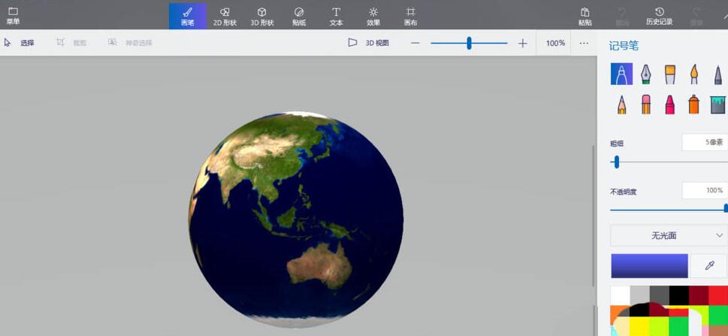Choose the Crayon tool
728x336 pixels.
669,104
